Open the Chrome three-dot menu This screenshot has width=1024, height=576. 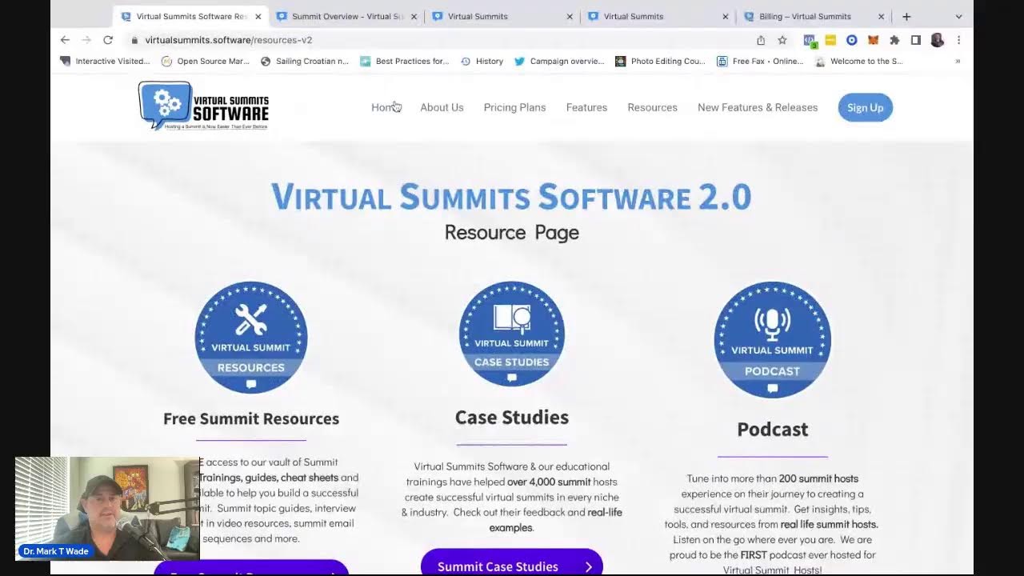[x=958, y=40]
